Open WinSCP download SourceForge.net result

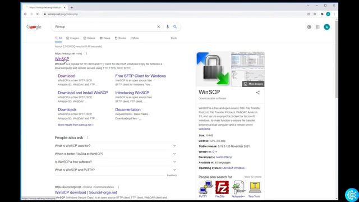[86, 192]
